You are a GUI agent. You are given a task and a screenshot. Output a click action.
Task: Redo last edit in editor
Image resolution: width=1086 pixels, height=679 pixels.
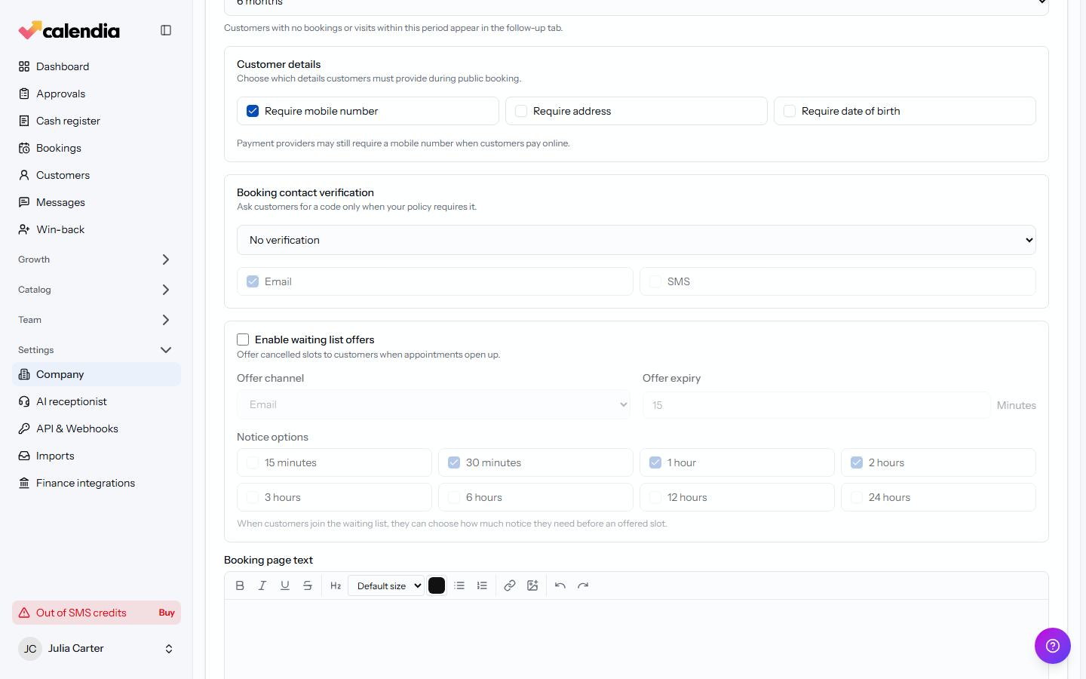click(583, 585)
